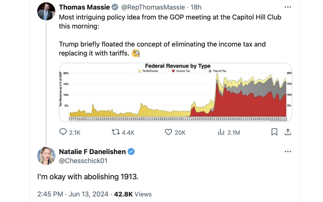Open the Federal Revenue by Type chart

click(x=175, y=92)
